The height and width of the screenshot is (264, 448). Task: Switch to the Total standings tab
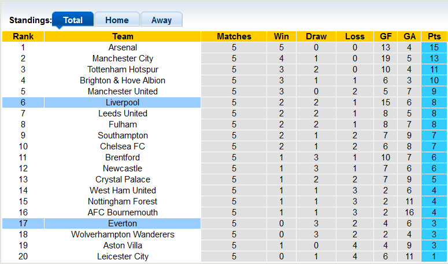[73, 20]
